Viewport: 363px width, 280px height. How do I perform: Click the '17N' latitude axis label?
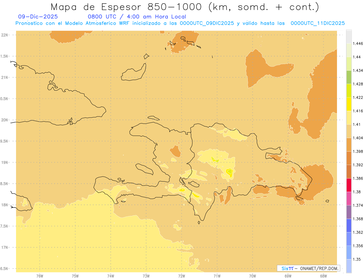5,247
